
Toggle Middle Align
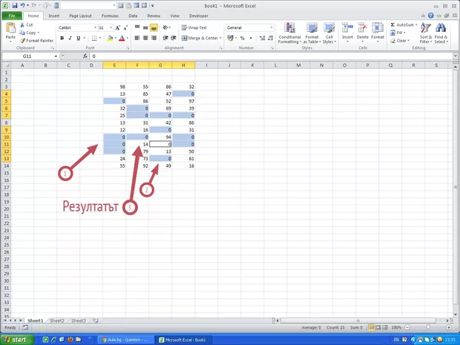point(145,27)
